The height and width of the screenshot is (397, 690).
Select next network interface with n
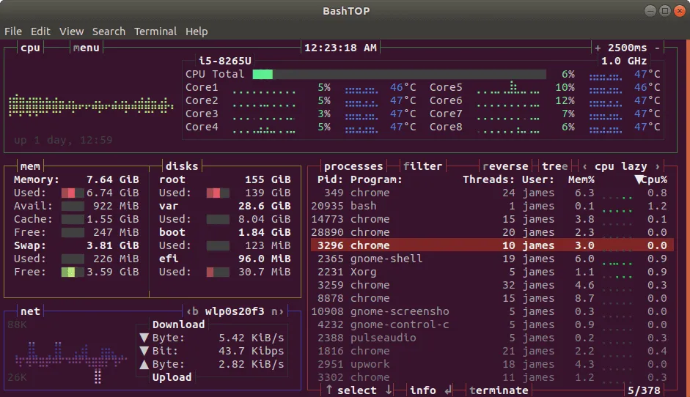(x=276, y=311)
